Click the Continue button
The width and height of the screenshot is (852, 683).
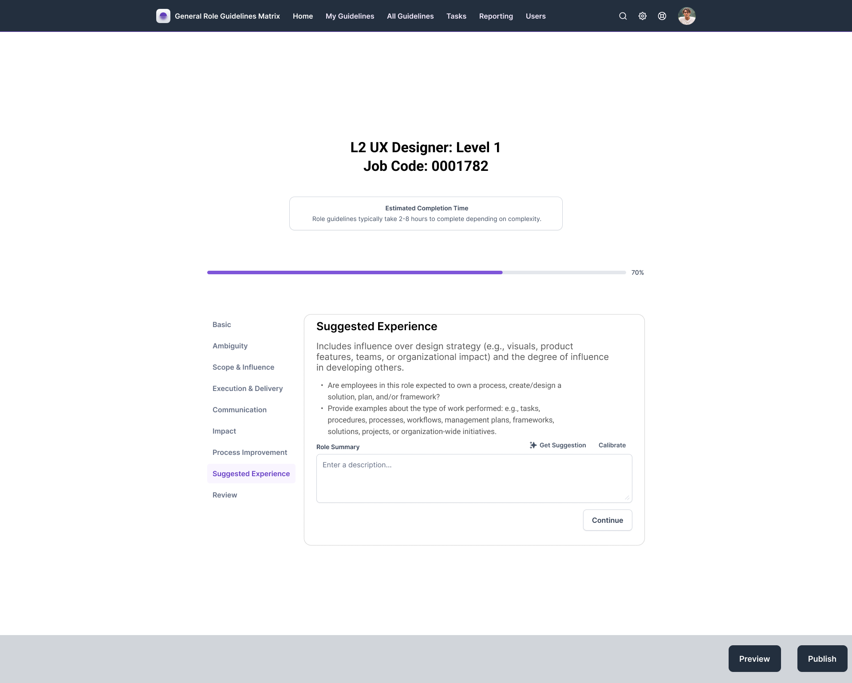point(607,520)
